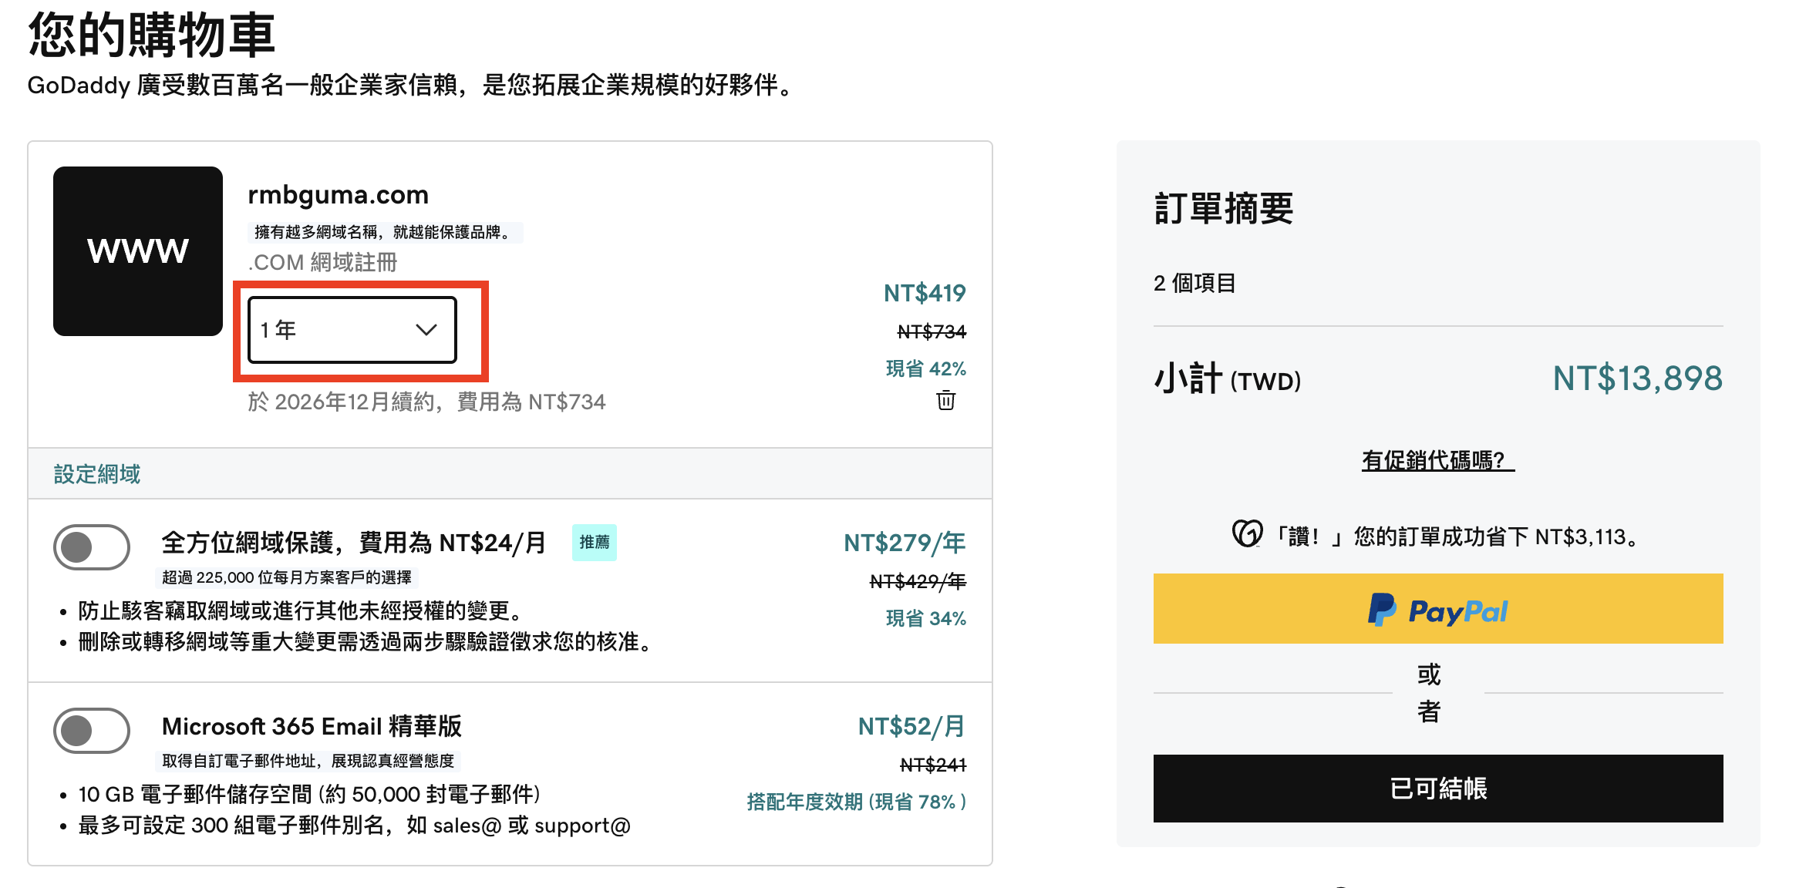Click the trash icon to remove domain
The height and width of the screenshot is (888, 1806).
click(945, 401)
